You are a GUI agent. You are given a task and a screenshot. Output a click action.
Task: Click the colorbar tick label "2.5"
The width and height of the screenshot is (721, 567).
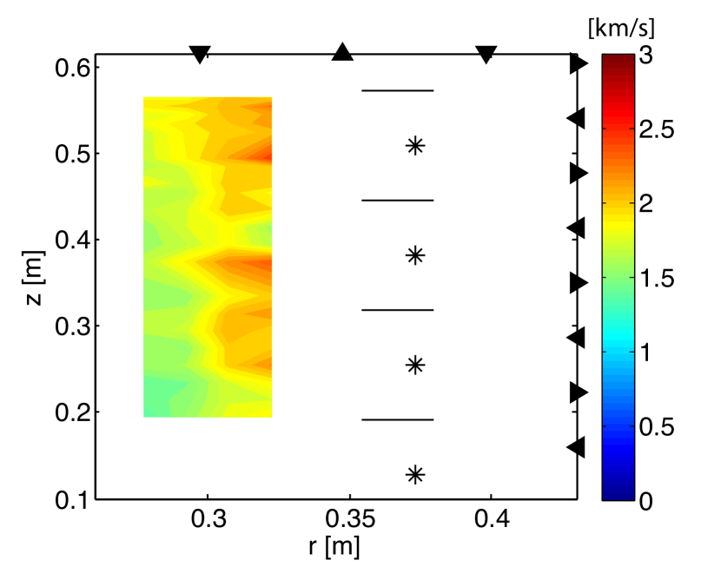pyautogui.click(x=657, y=129)
